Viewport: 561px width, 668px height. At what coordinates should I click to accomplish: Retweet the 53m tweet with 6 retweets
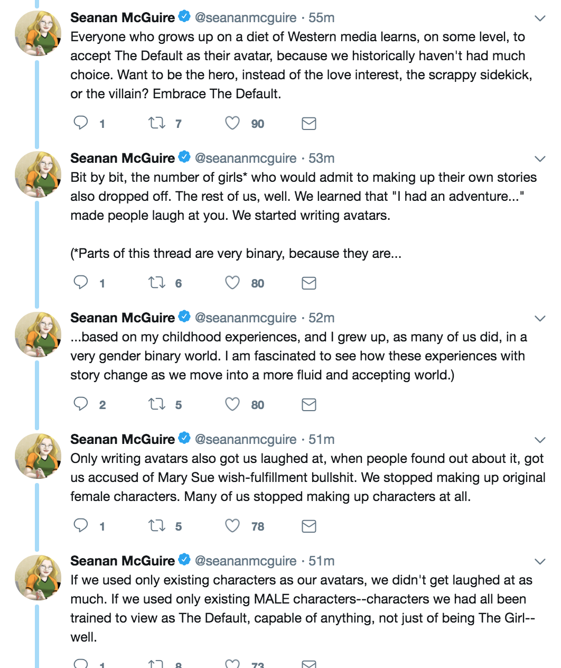[156, 283]
